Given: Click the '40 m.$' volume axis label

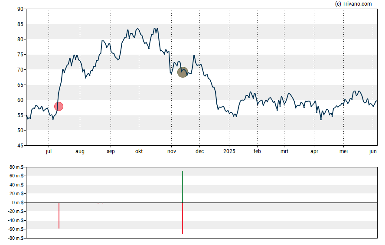Looking at the screenshot, I should (x=17, y=185).
